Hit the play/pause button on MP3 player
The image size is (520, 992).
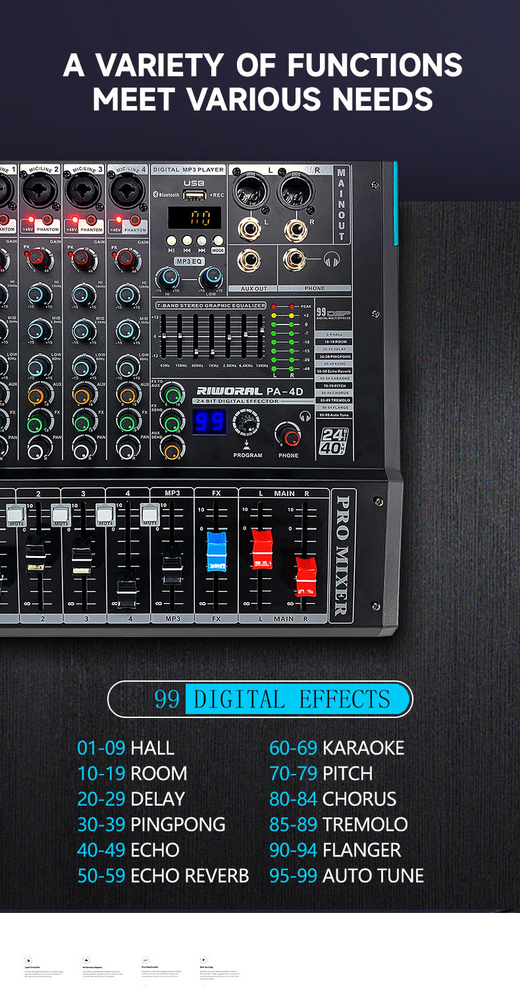coord(171,240)
